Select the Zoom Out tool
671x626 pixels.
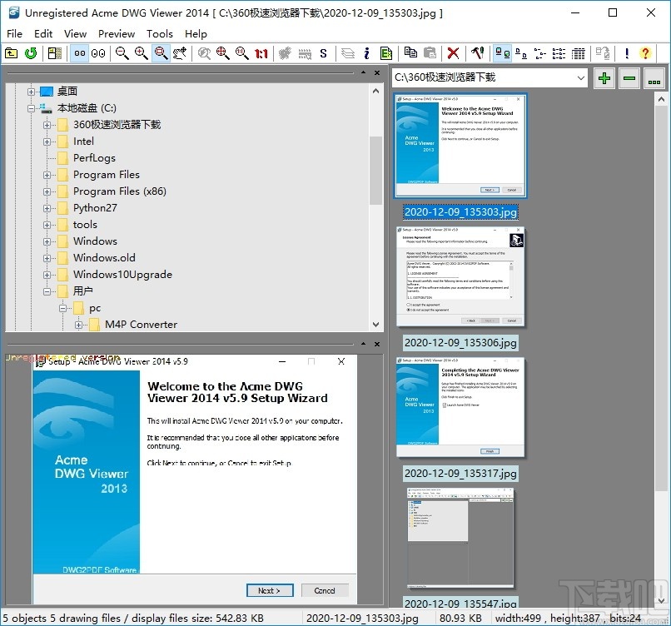coord(121,52)
